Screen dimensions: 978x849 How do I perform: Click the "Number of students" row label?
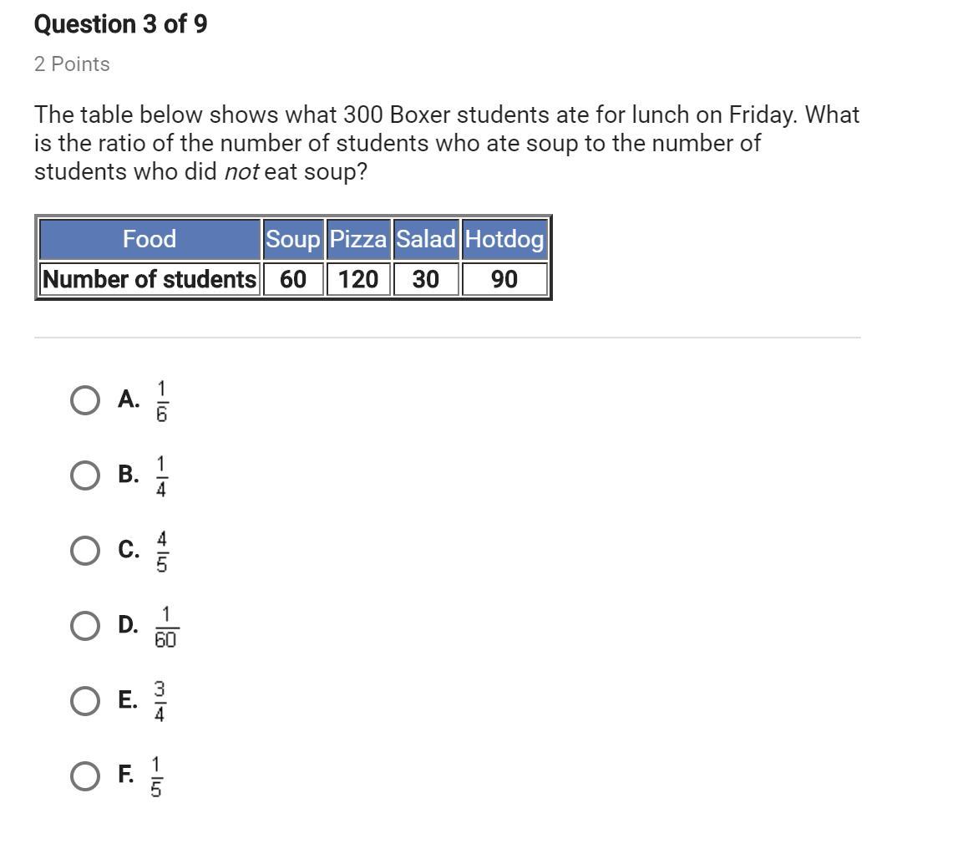pyautogui.click(x=149, y=279)
